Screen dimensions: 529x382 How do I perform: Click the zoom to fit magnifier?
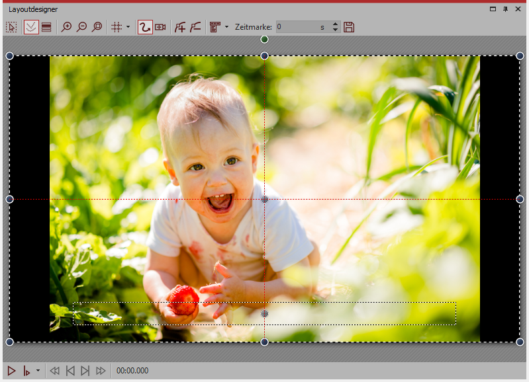coord(97,27)
